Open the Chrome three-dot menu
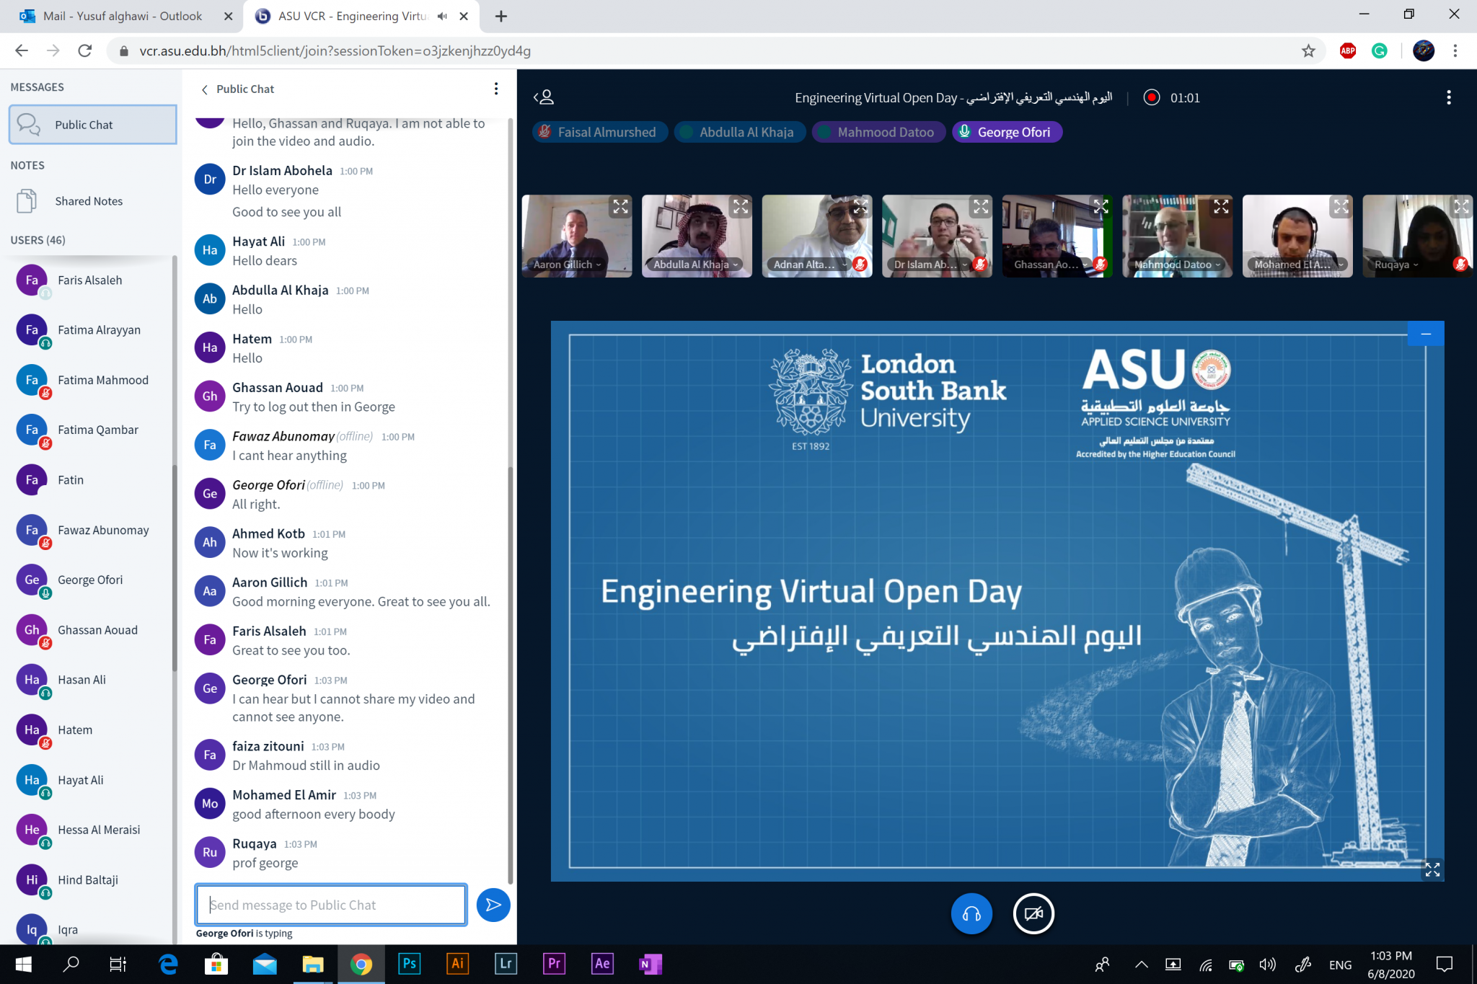 pos(1455,50)
